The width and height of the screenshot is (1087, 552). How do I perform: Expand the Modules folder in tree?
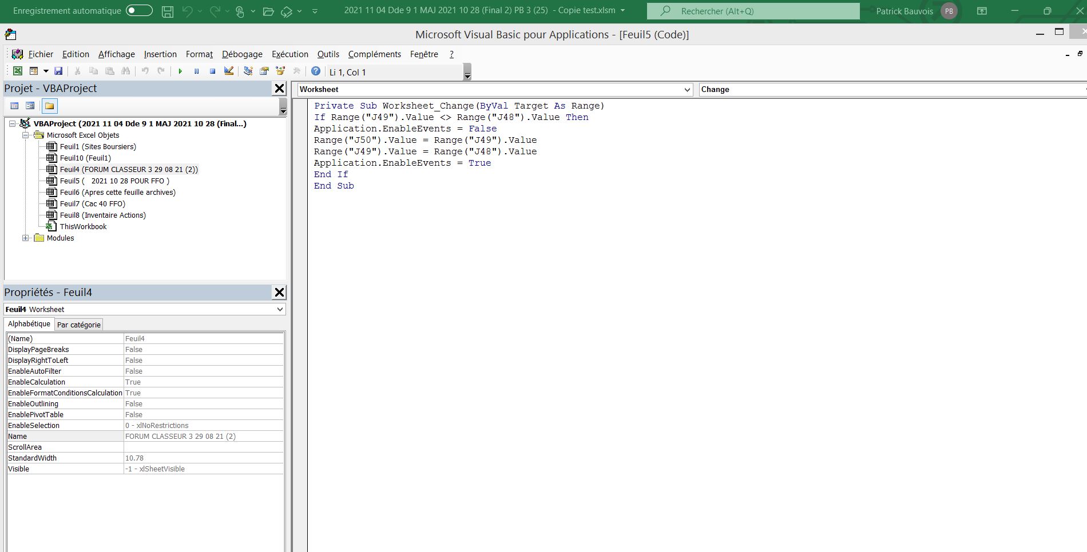tap(26, 238)
